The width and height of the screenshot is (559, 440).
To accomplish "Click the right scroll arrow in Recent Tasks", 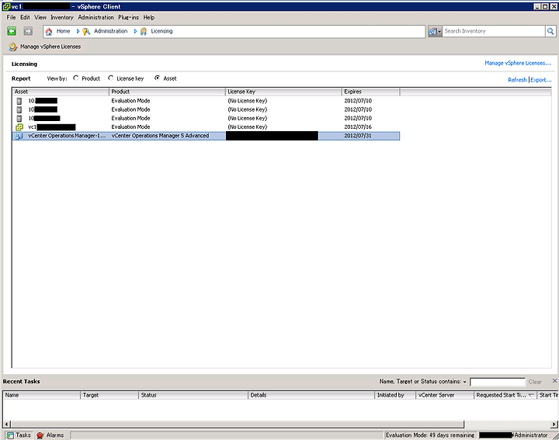I will (x=554, y=424).
